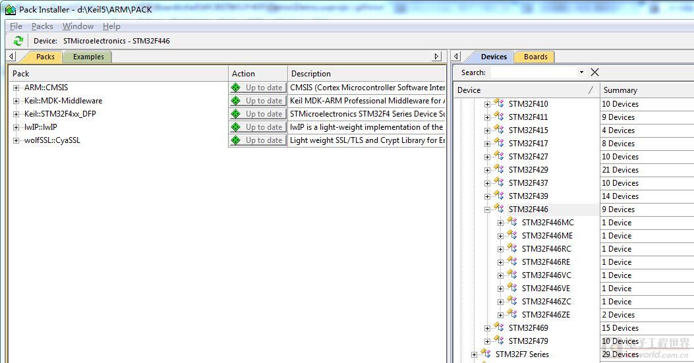Image resolution: width=694 pixels, height=363 pixels.
Task: Click into the device Search field
Action: pyautogui.click(x=534, y=72)
